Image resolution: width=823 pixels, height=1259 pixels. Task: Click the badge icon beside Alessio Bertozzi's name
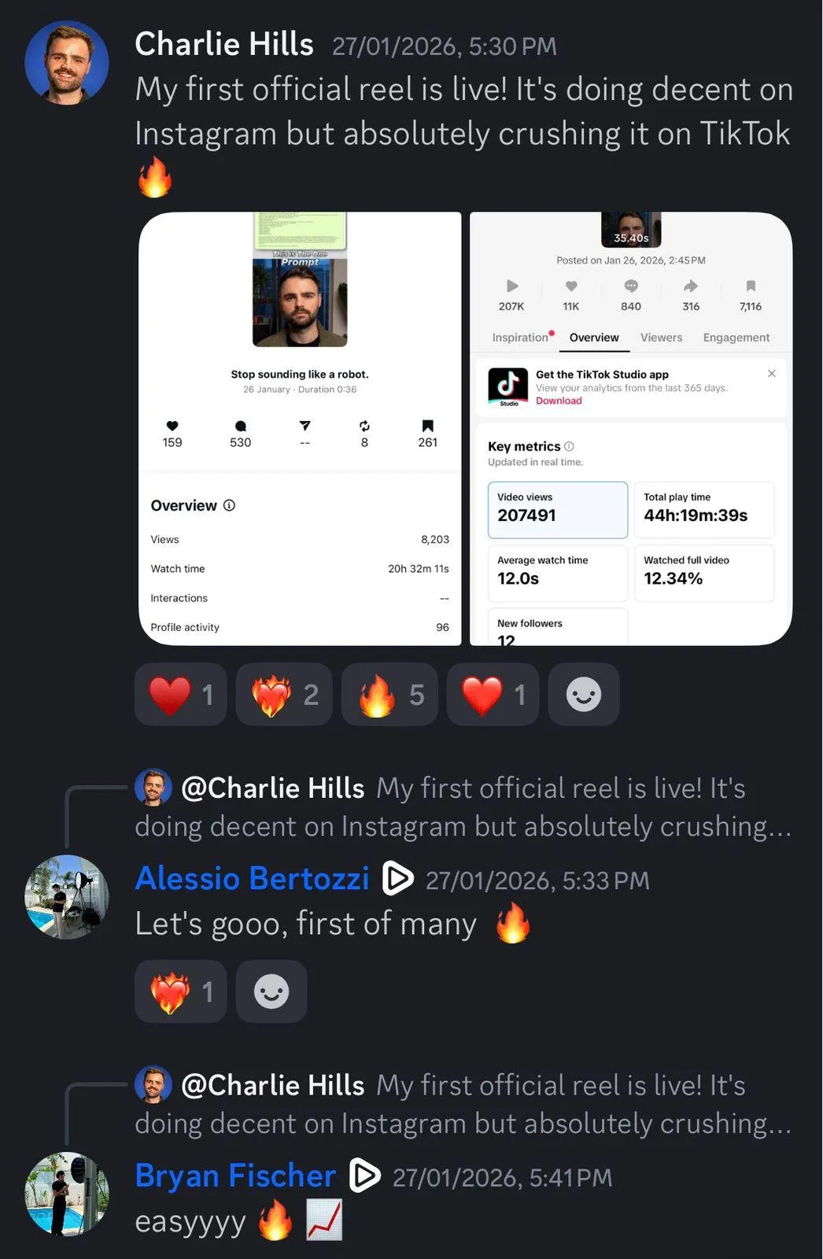pyautogui.click(x=397, y=878)
